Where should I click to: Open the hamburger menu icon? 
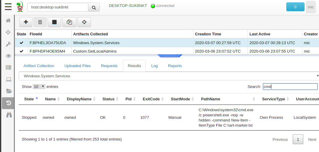[x=8, y=7]
